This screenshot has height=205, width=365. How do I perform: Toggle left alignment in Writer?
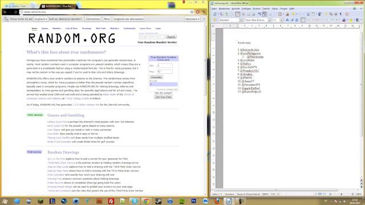pyautogui.click(x=303, y=20)
